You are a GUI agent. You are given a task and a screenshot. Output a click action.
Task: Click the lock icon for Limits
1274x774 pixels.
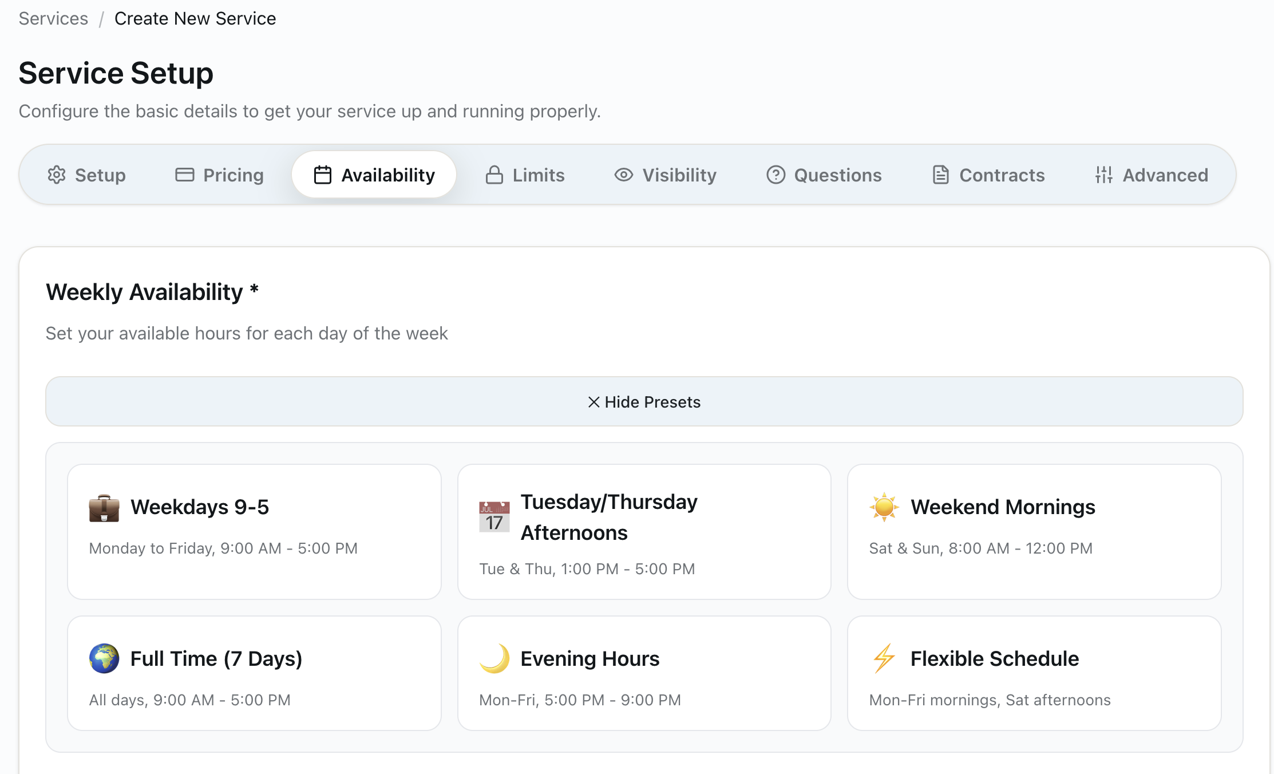tap(494, 175)
